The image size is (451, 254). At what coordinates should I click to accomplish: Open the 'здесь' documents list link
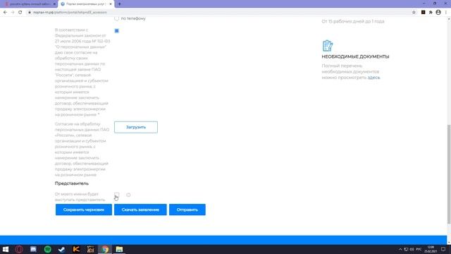373,78
